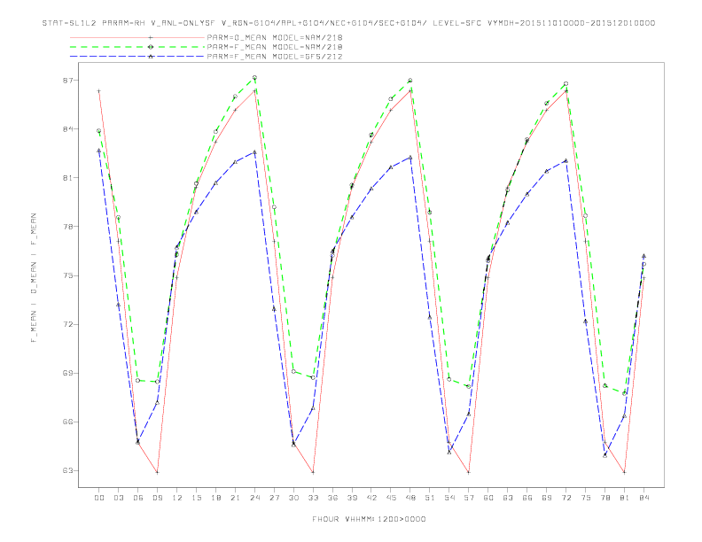Click y-axis tick label 72
This screenshot has width=702, height=542.
(x=68, y=325)
